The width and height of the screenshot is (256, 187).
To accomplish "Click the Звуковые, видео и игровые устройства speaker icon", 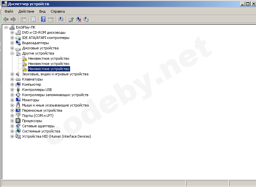I will (x=18, y=74).
